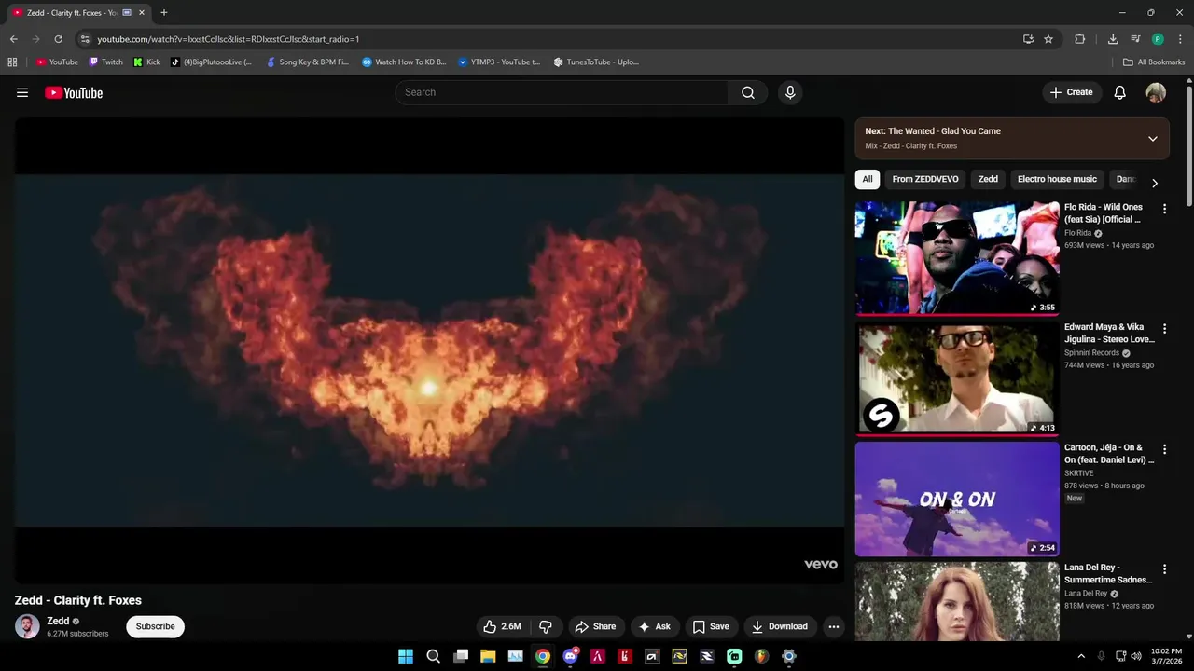1194x671 pixels.
Task: Open Discord from taskbar
Action: click(x=570, y=656)
